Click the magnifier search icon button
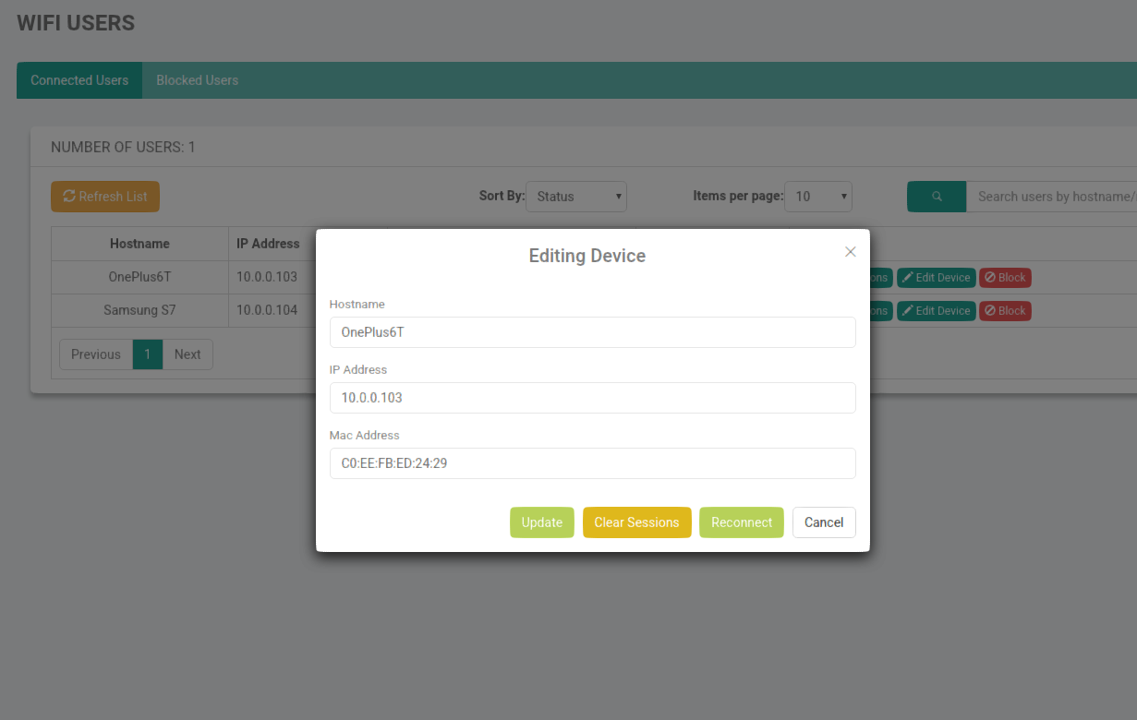The width and height of the screenshot is (1137, 720). tap(937, 197)
